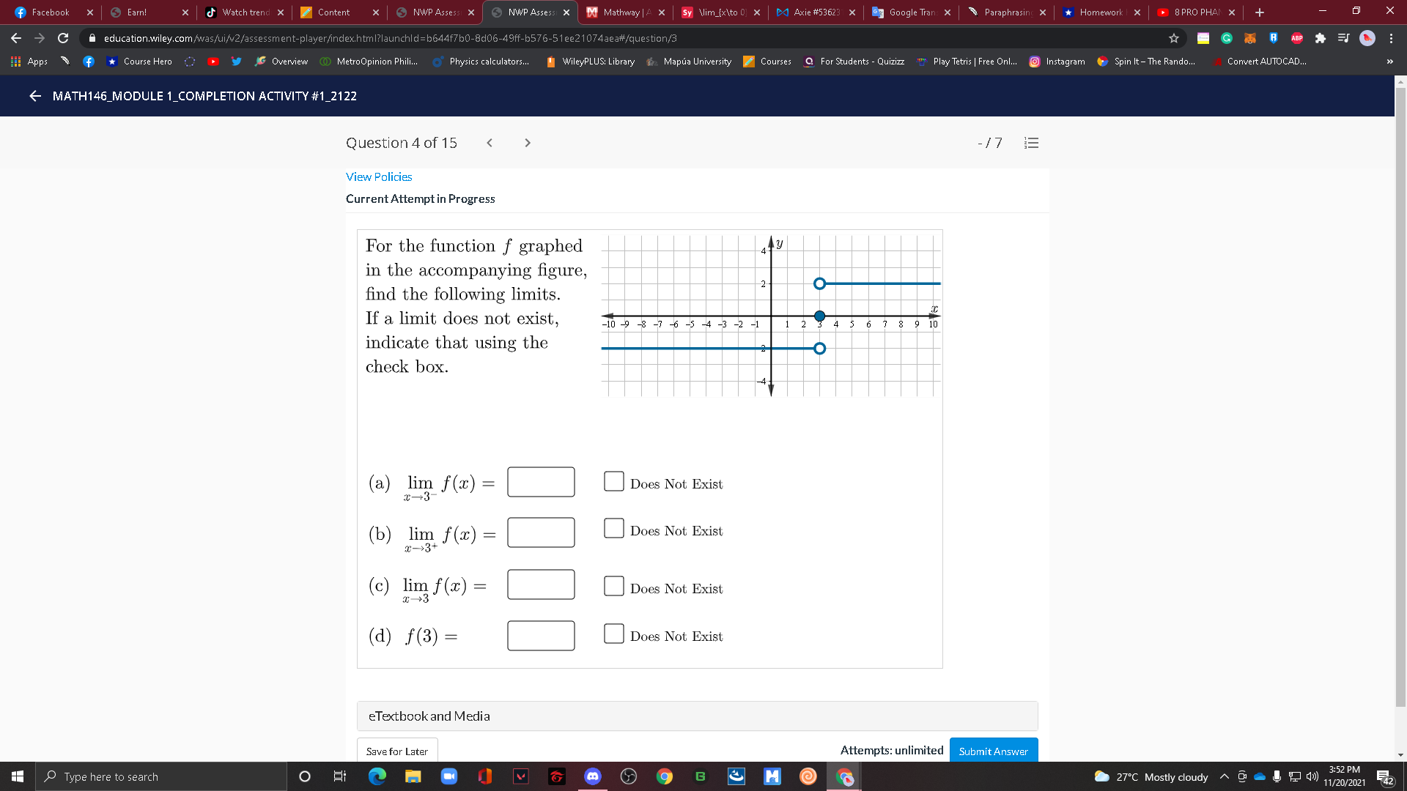This screenshot has width=1407, height=791.
Task: Reload the page with the refresh icon
Action: coord(63,38)
